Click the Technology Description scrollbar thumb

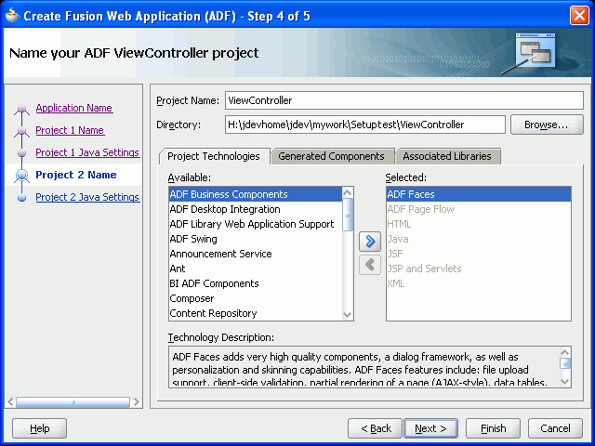565,363
